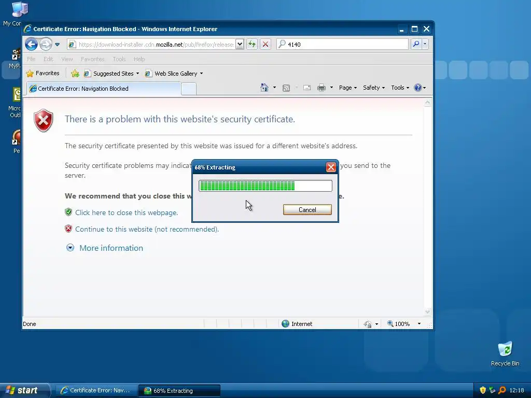531x398 pixels.
Task: Click the Forward arrow navigation button
Action: (x=46, y=45)
